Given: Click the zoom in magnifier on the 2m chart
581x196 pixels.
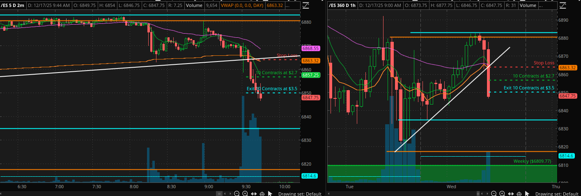Looking at the screenshot, I should tap(245, 194).
